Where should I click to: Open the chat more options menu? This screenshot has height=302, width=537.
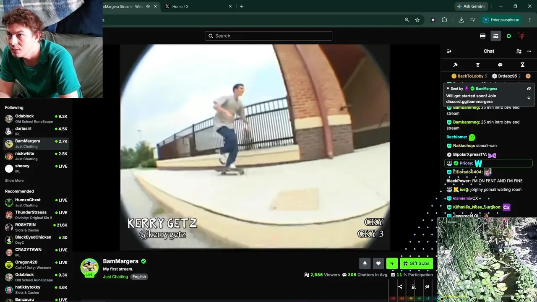529,51
